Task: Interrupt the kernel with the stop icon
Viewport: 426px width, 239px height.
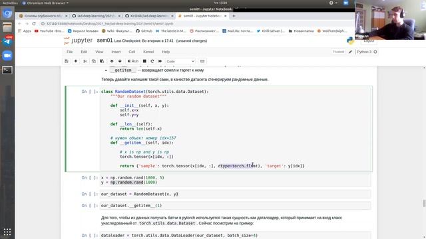Action: click(144, 61)
